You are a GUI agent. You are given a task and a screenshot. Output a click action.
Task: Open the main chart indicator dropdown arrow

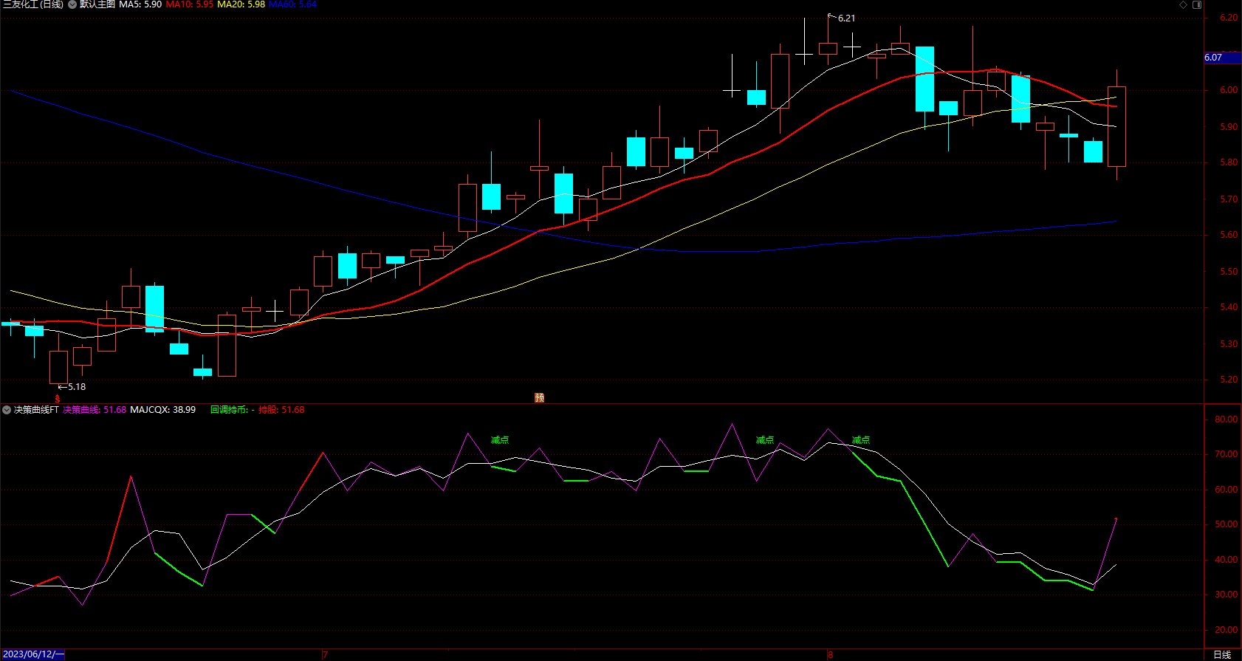tap(72, 4)
